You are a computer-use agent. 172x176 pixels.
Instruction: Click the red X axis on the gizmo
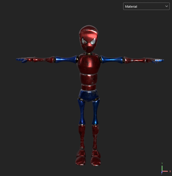pyautogui.click(x=165, y=171)
